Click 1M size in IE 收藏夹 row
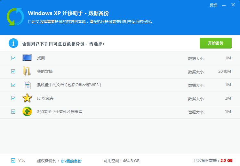This screenshot has width=240, height=166. click(x=228, y=98)
